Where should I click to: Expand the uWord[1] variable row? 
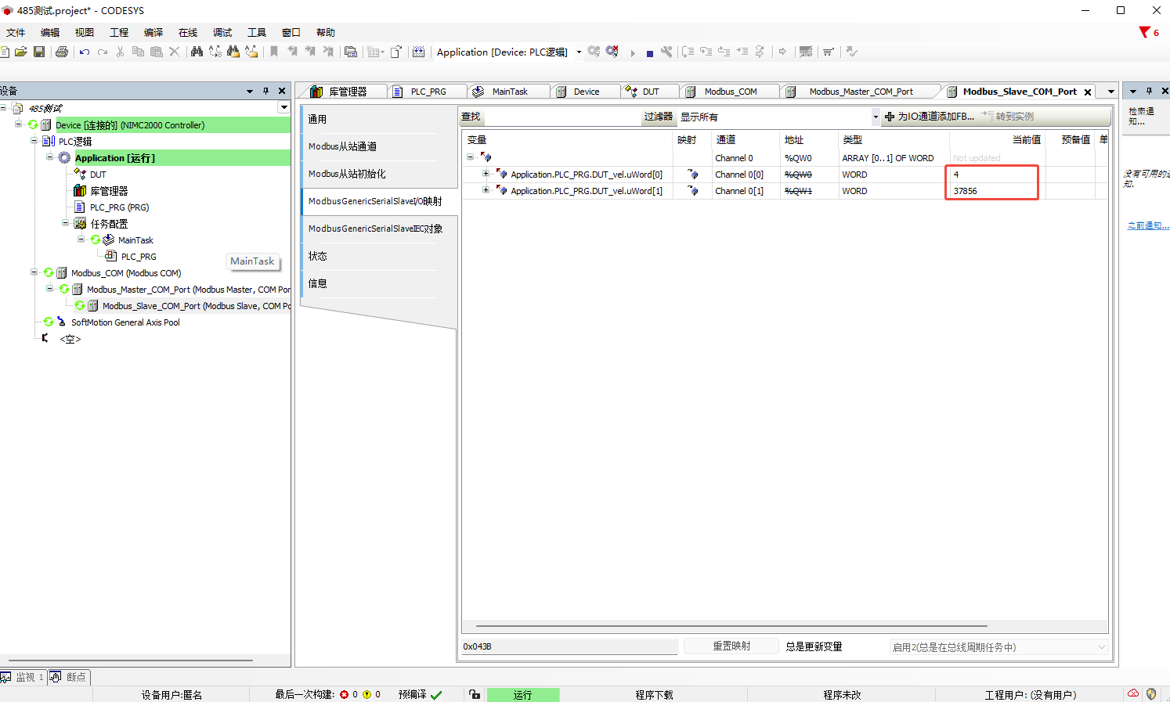[x=486, y=190]
